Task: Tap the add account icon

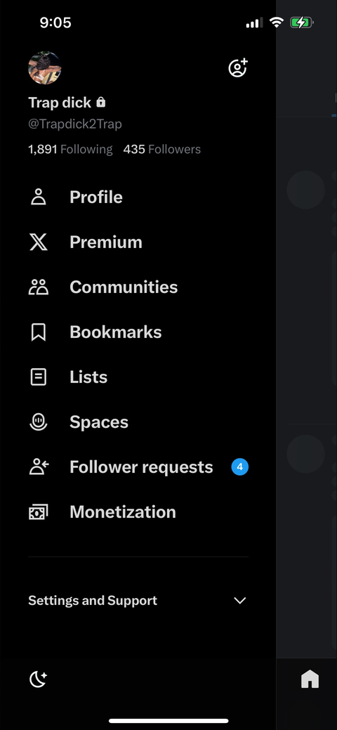Action: point(238,68)
